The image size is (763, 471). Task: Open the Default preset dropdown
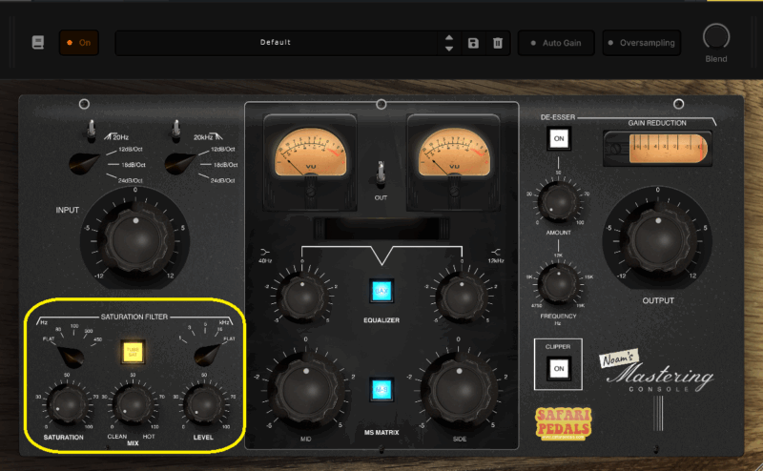[x=275, y=43]
